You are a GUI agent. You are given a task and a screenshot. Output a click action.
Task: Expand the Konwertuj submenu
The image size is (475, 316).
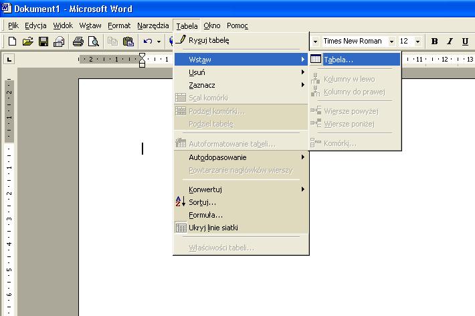pyautogui.click(x=241, y=189)
